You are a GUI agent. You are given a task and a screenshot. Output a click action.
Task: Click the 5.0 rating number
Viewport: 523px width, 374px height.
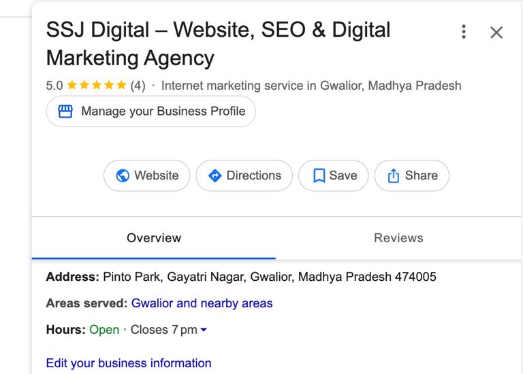pyautogui.click(x=54, y=86)
